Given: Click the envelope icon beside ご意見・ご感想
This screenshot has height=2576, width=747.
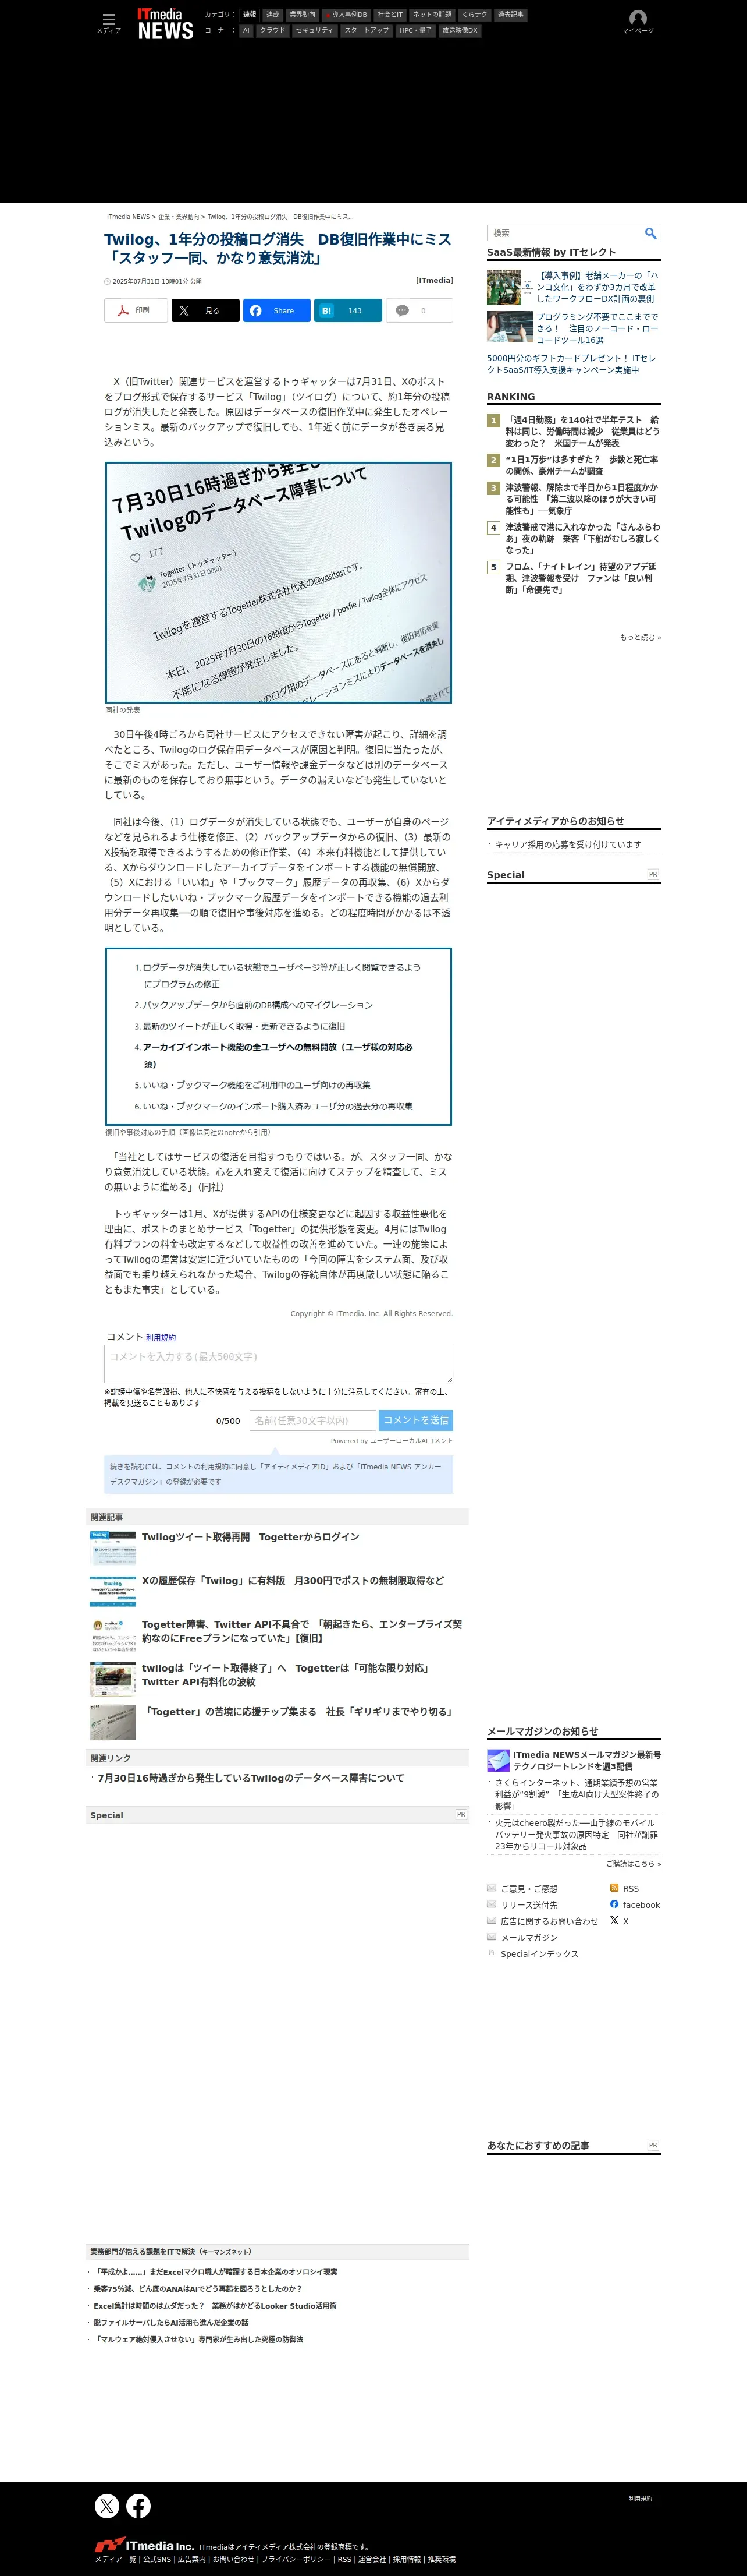Looking at the screenshot, I should click(x=492, y=1888).
